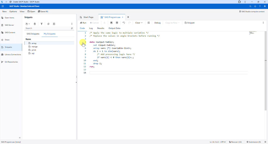Select the array snippet
This screenshot has height=144, width=268.
point(49,43)
